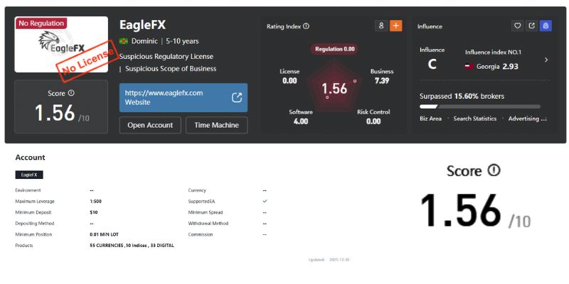Select the Advertising tab
The width and height of the screenshot is (569, 284).
(x=527, y=119)
